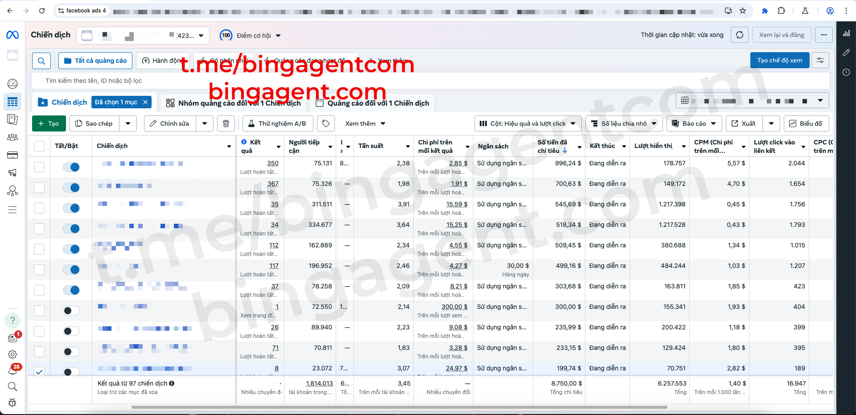Click Tạo chế độ xem button

point(780,60)
